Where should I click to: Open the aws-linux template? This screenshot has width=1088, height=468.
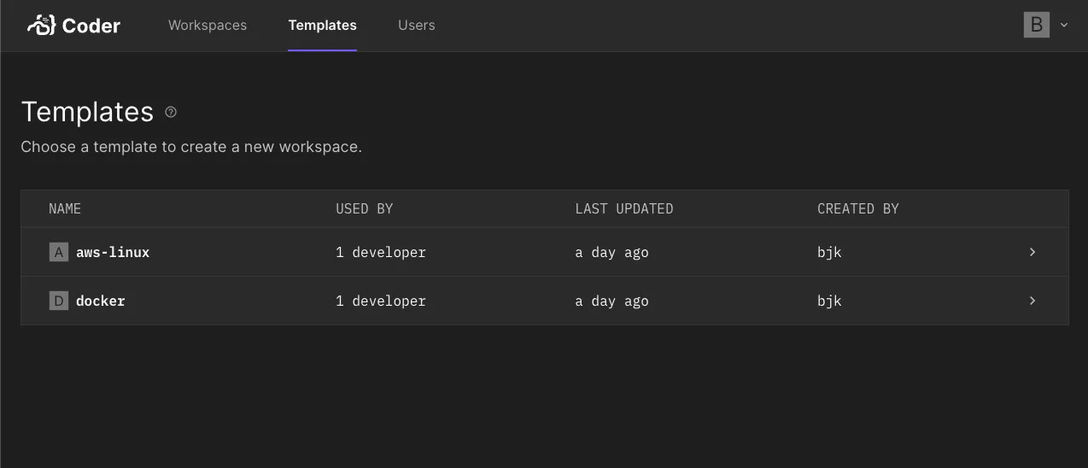113,253
